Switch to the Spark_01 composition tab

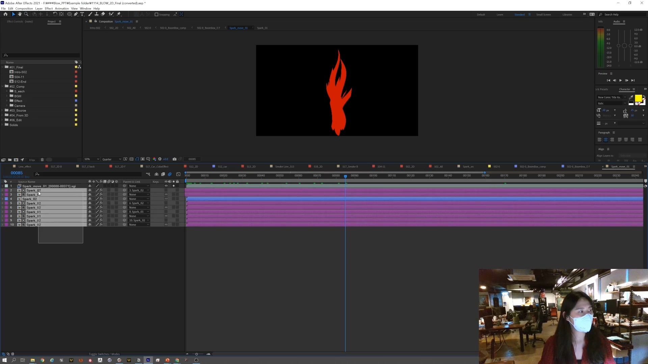(x=263, y=28)
